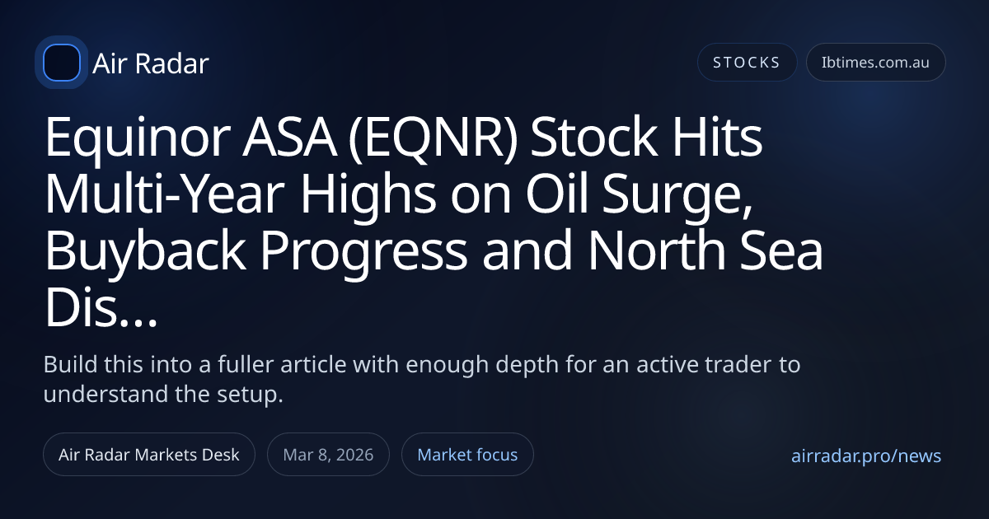The height and width of the screenshot is (519, 989).
Task: Click the Air Radar logo icon
Action: (x=61, y=63)
